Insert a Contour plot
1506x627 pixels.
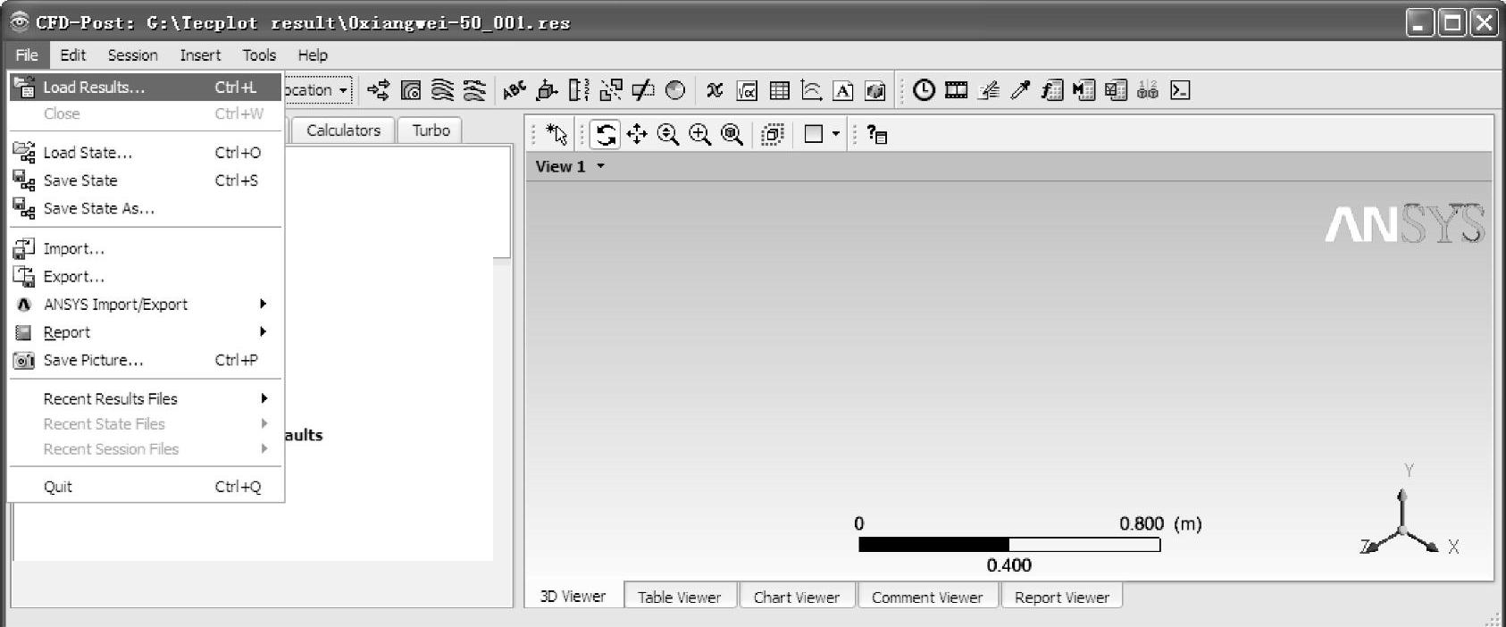(x=411, y=90)
